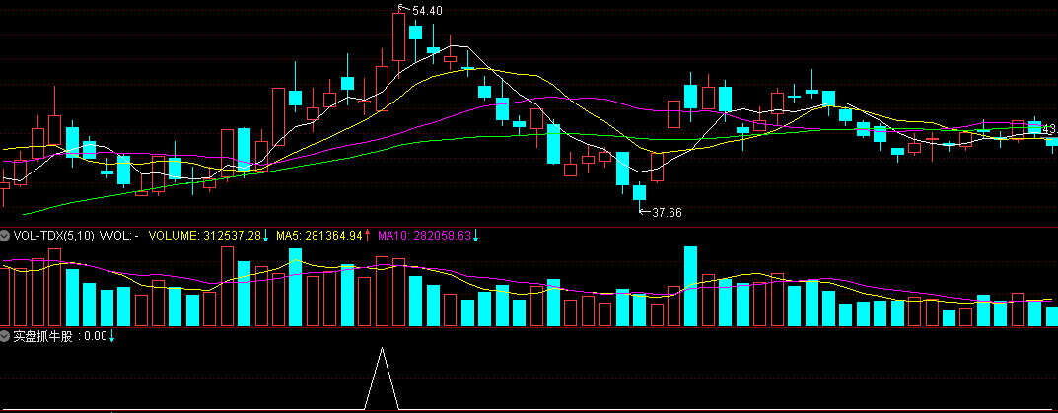The width and height of the screenshot is (1058, 413).
Task: Click the cyan down arrow beside VOLUME value
Action: point(266,236)
